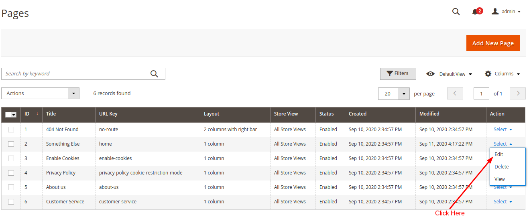The width and height of the screenshot is (531, 219).
Task: Open Columns dropdown
Action: [x=507, y=74]
